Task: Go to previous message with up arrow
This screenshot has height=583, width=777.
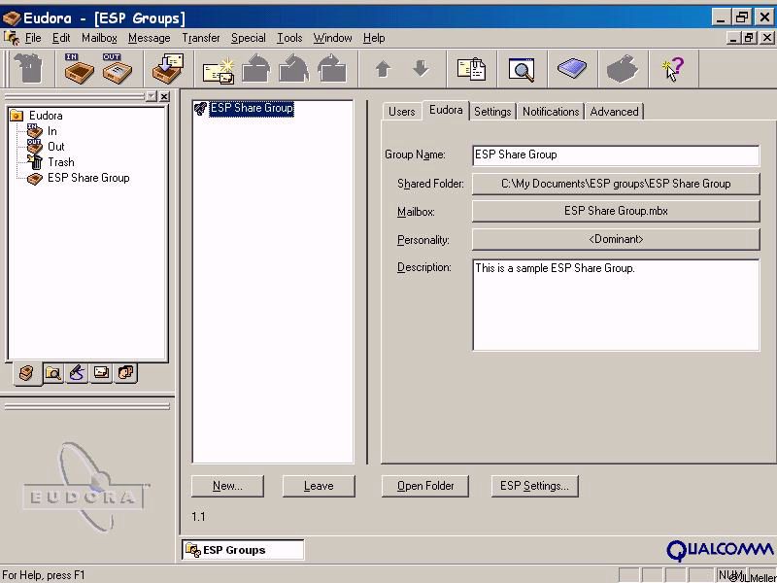Action: pos(383,69)
